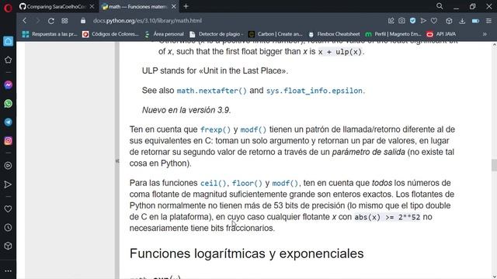Open the Opera home sidebar icon
Viewport: 497px width, 279px height.
(9, 41)
